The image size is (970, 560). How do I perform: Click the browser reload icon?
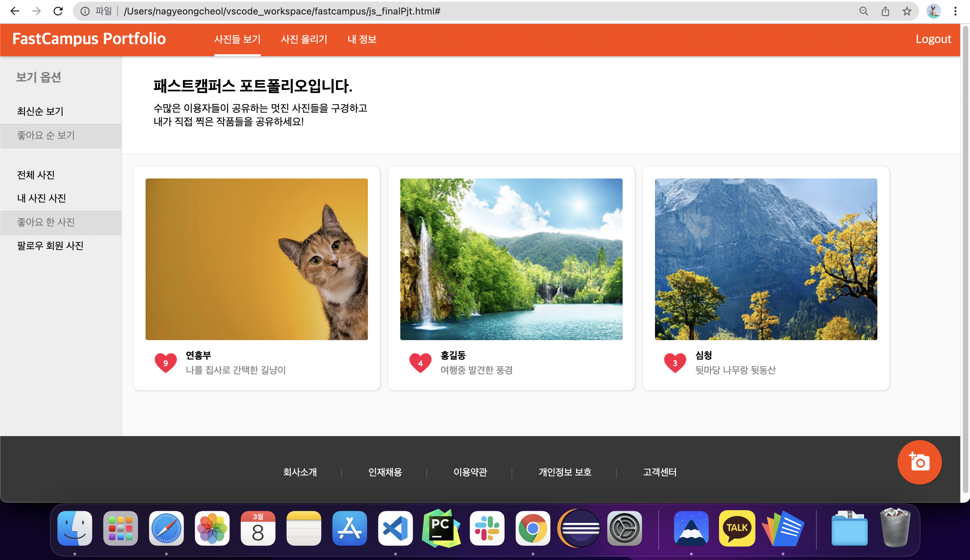click(58, 11)
